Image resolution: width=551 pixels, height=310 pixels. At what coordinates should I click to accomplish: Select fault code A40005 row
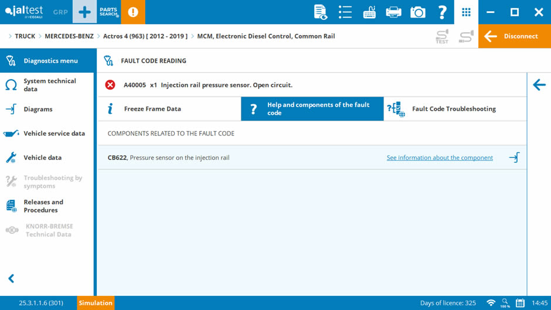[312, 85]
